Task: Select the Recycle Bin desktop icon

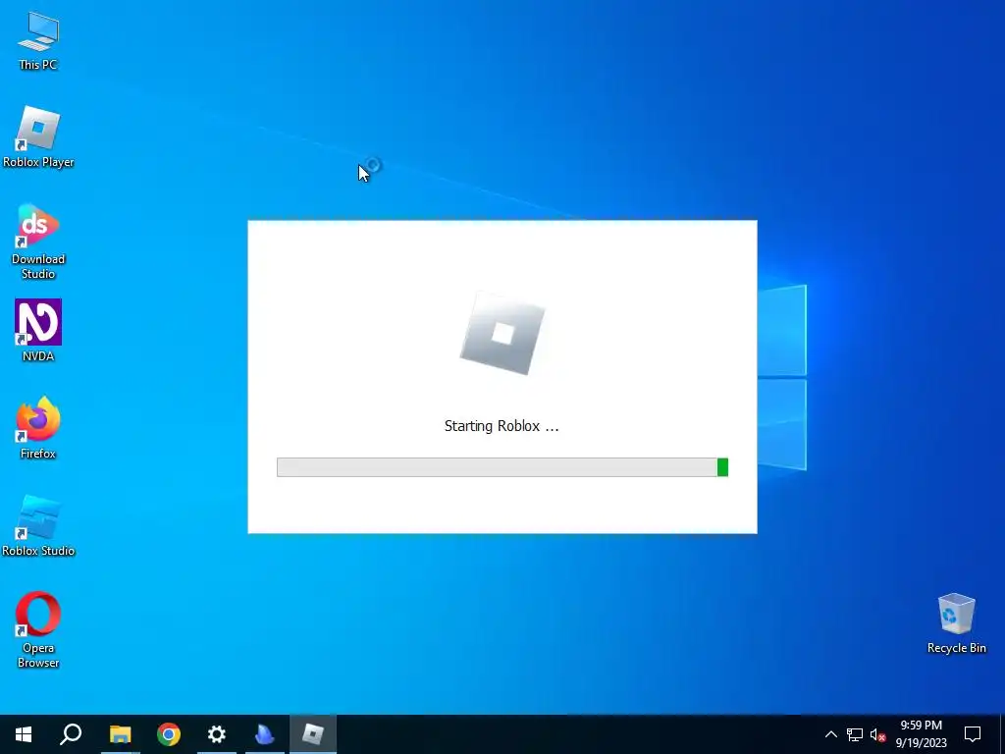Action: click(956, 623)
